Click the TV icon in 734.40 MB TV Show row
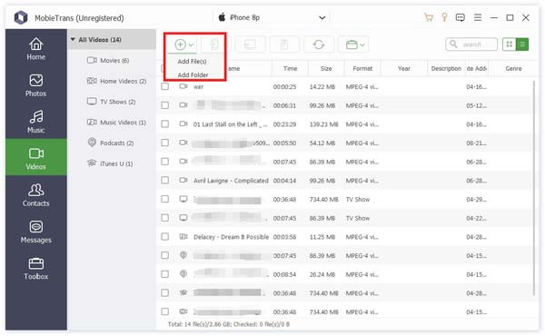 click(x=183, y=199)
